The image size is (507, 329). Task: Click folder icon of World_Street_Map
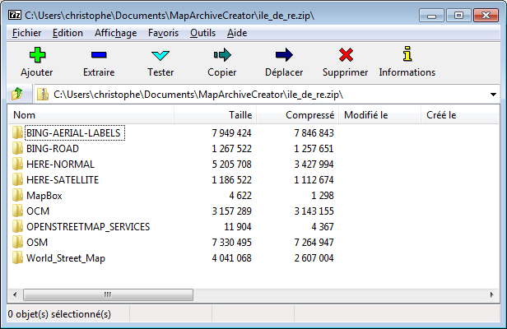coord(17,258)
